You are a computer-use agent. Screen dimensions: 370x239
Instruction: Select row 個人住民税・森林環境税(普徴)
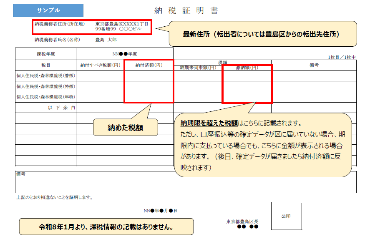pyautogui.click(x=186, y=76)
